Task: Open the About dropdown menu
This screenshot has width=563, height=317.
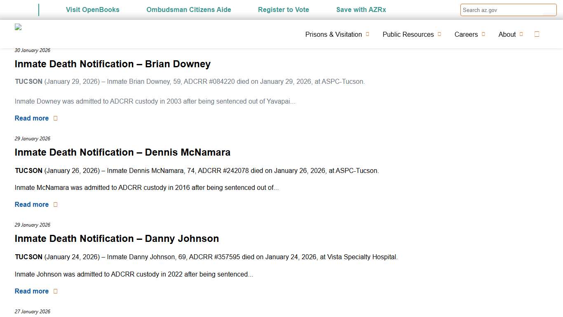Action: point(507,35)
